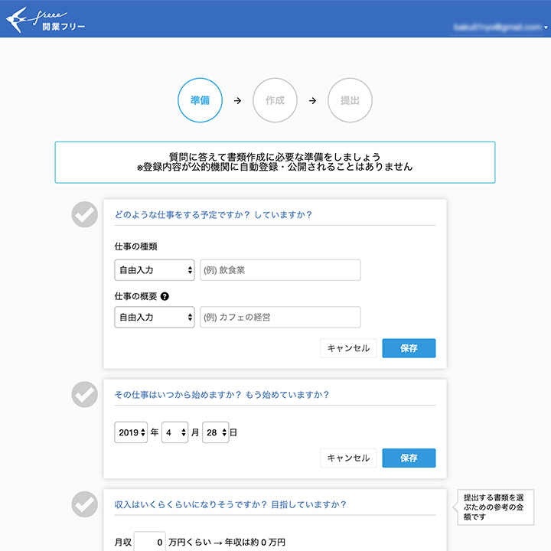Click the freee 開業フリー logo
Screen dimensions: 551x551
[x=45, y=20]
